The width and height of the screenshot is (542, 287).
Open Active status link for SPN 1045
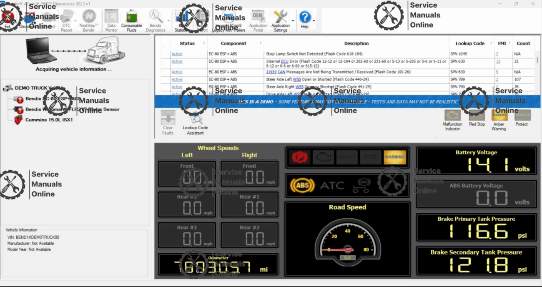(x=177, y=54)
